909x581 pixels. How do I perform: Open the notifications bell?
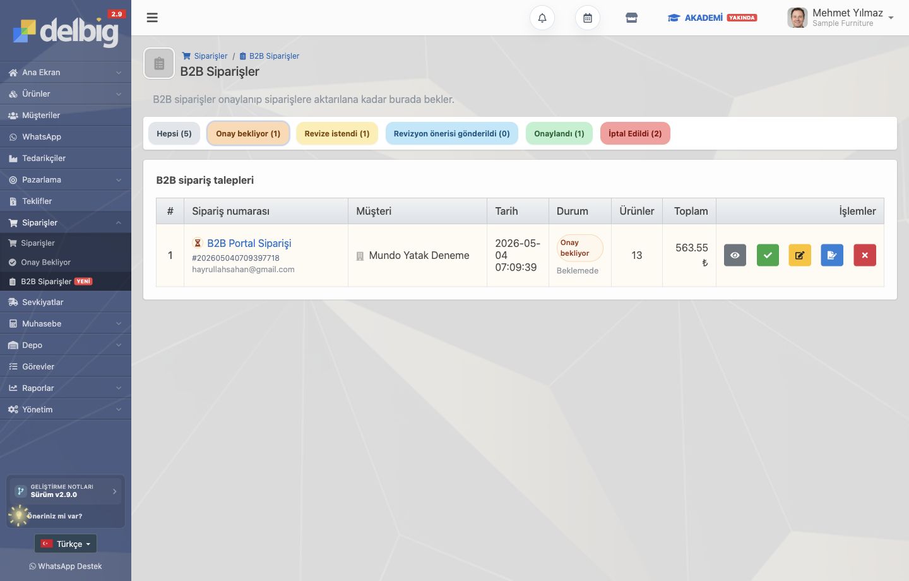point(542,18)
